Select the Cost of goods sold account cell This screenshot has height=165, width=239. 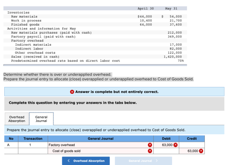point(101,151)
